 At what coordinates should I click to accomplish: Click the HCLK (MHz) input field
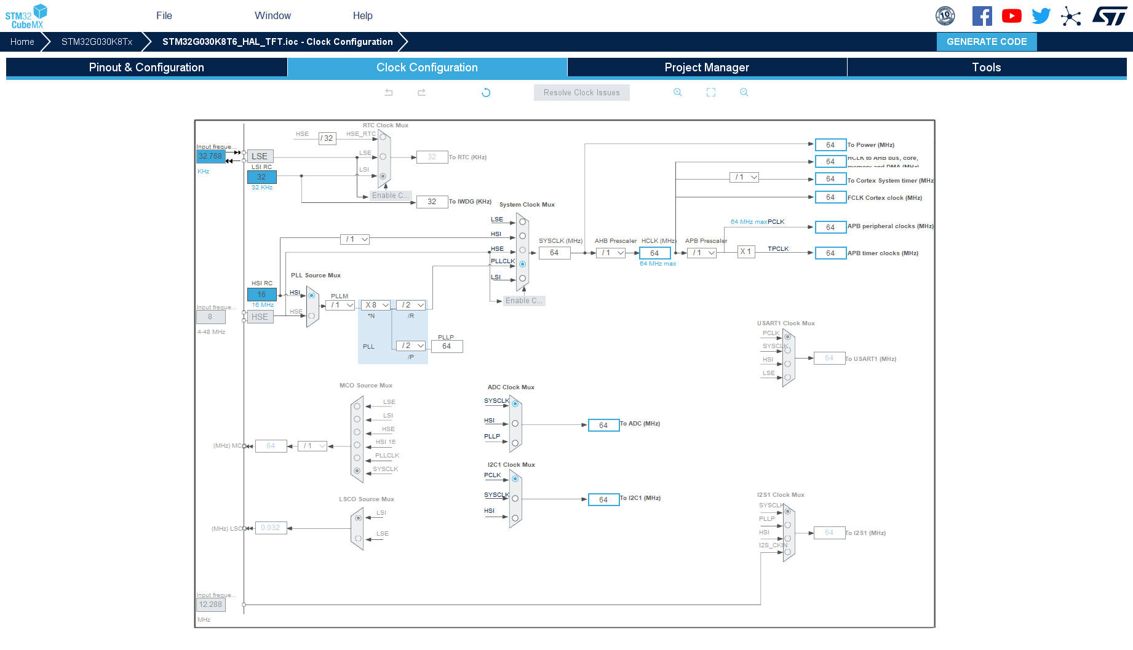(654, 253)
